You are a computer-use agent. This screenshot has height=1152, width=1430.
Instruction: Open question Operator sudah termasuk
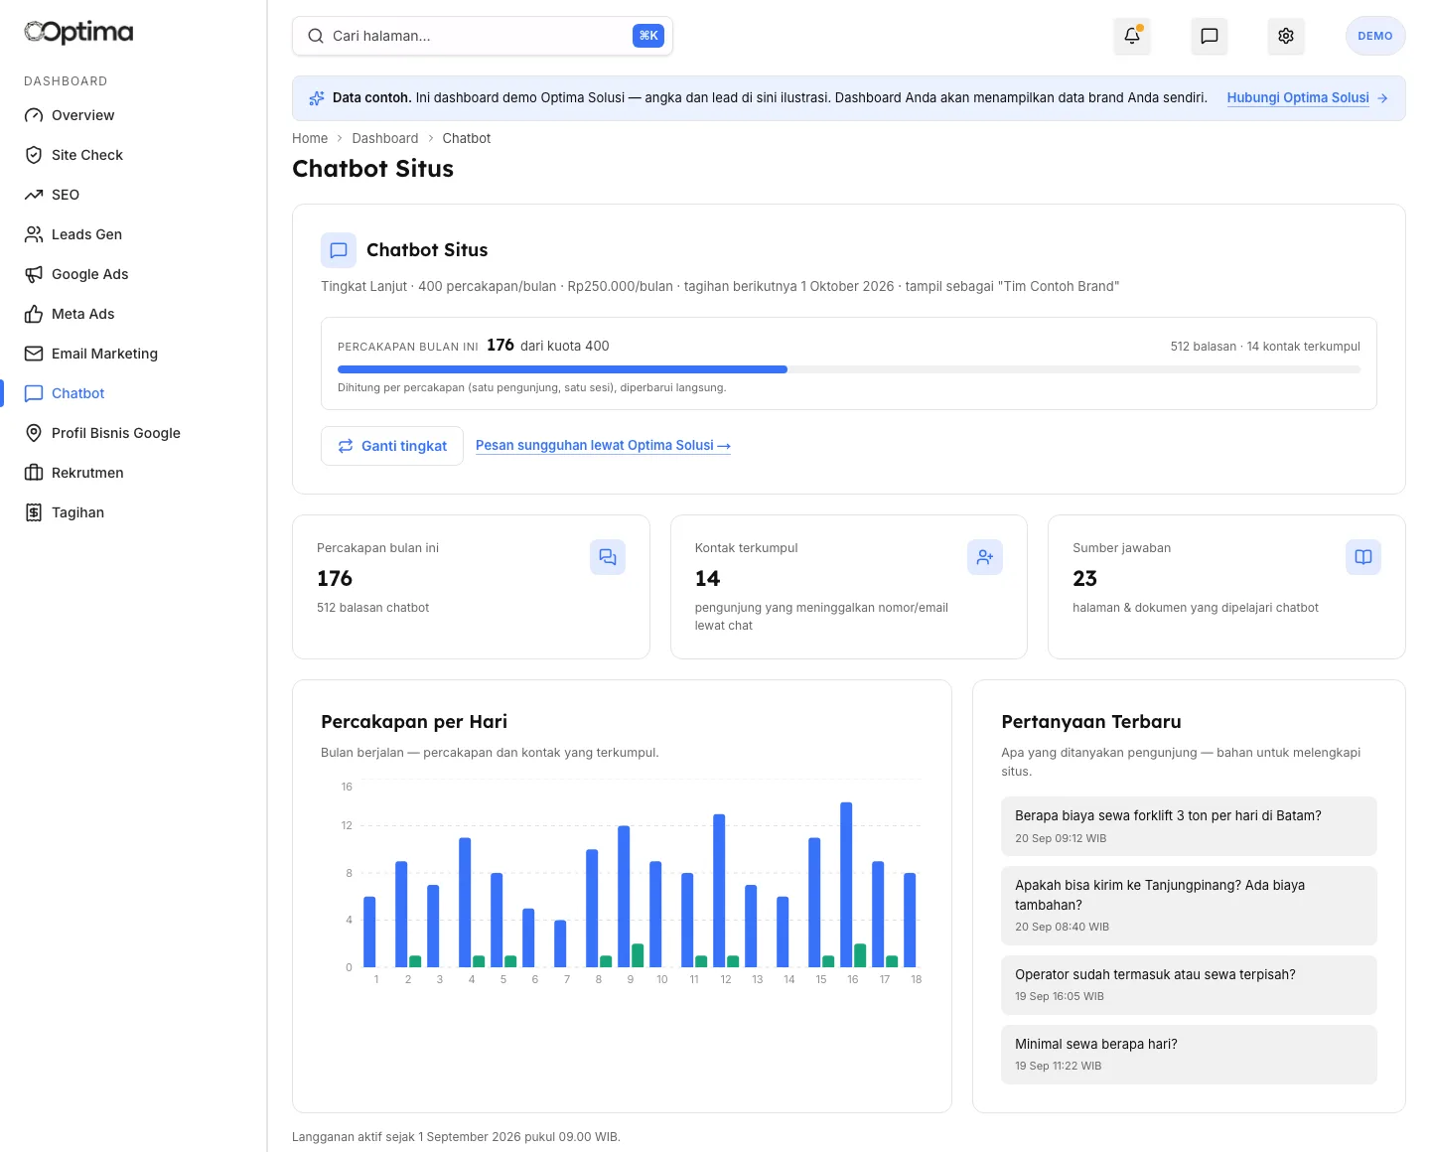click(1189, 985)
